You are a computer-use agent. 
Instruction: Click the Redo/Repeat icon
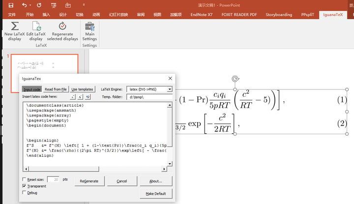pyautogui.click(x=39, y=5)
